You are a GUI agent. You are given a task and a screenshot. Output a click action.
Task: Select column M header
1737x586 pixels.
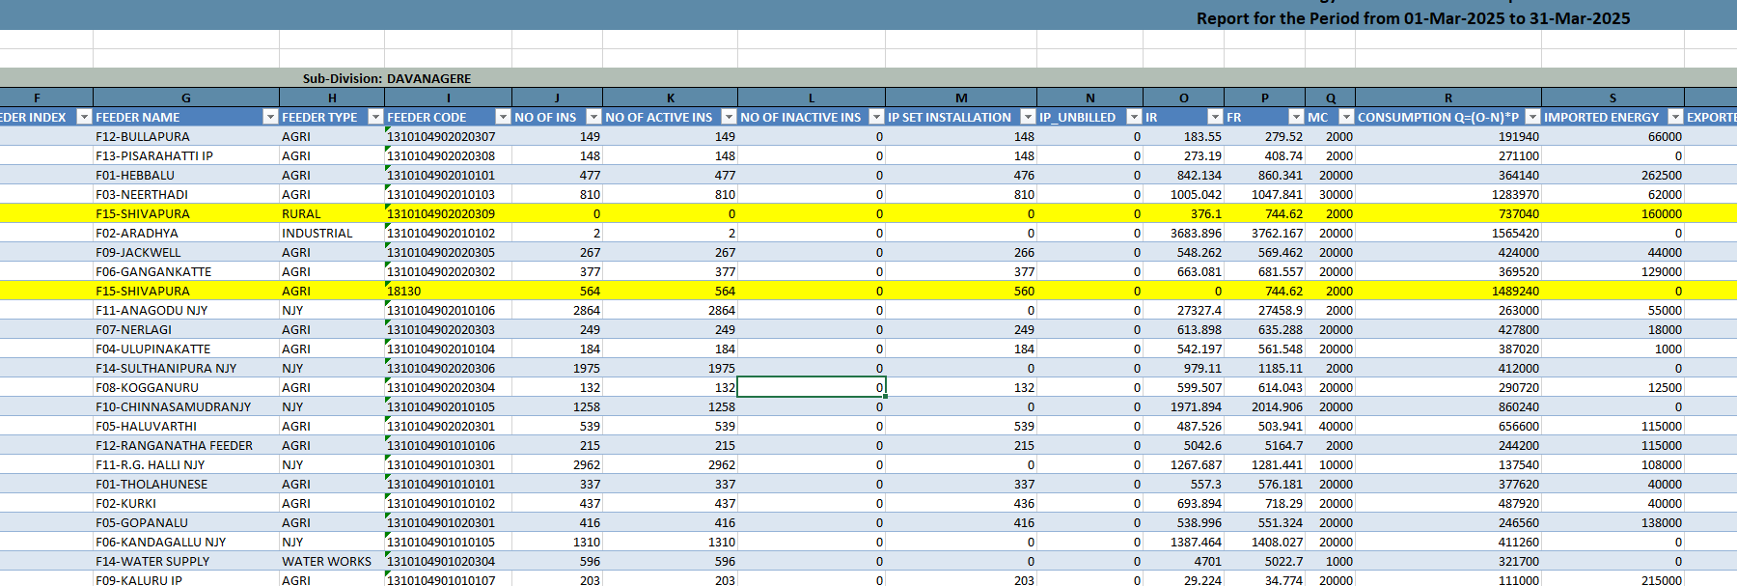pyautogui.click(x=961, y=98)
